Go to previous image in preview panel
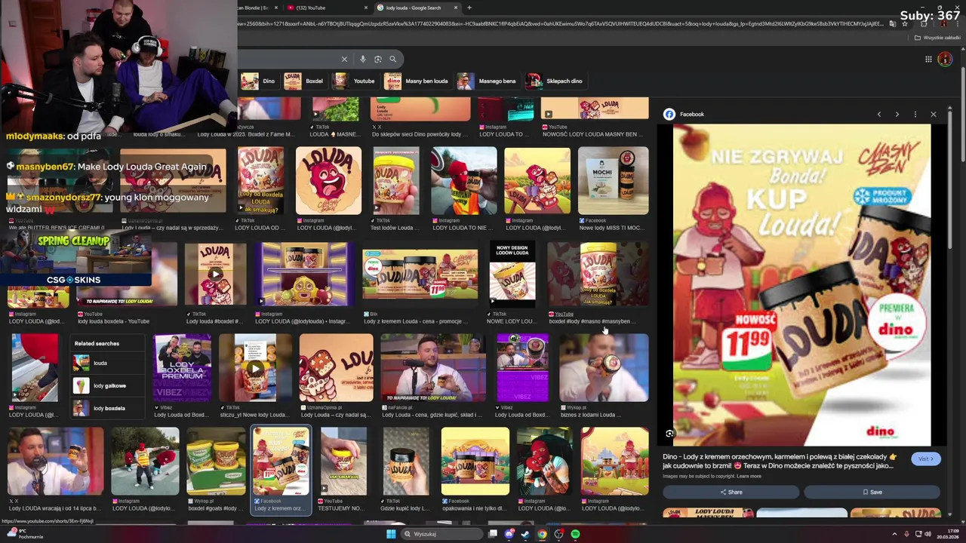 [x=878, y=114]
